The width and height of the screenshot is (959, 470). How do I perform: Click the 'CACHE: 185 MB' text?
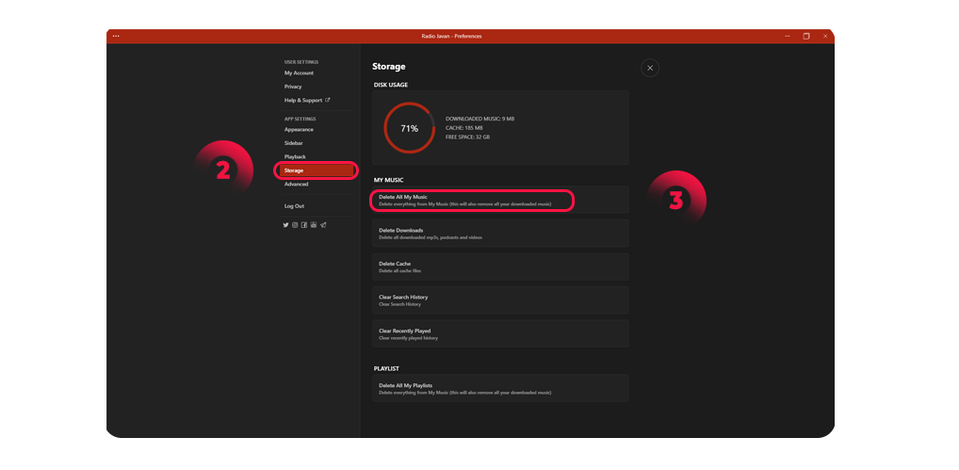pyautogui.click(x=463, y=128)
